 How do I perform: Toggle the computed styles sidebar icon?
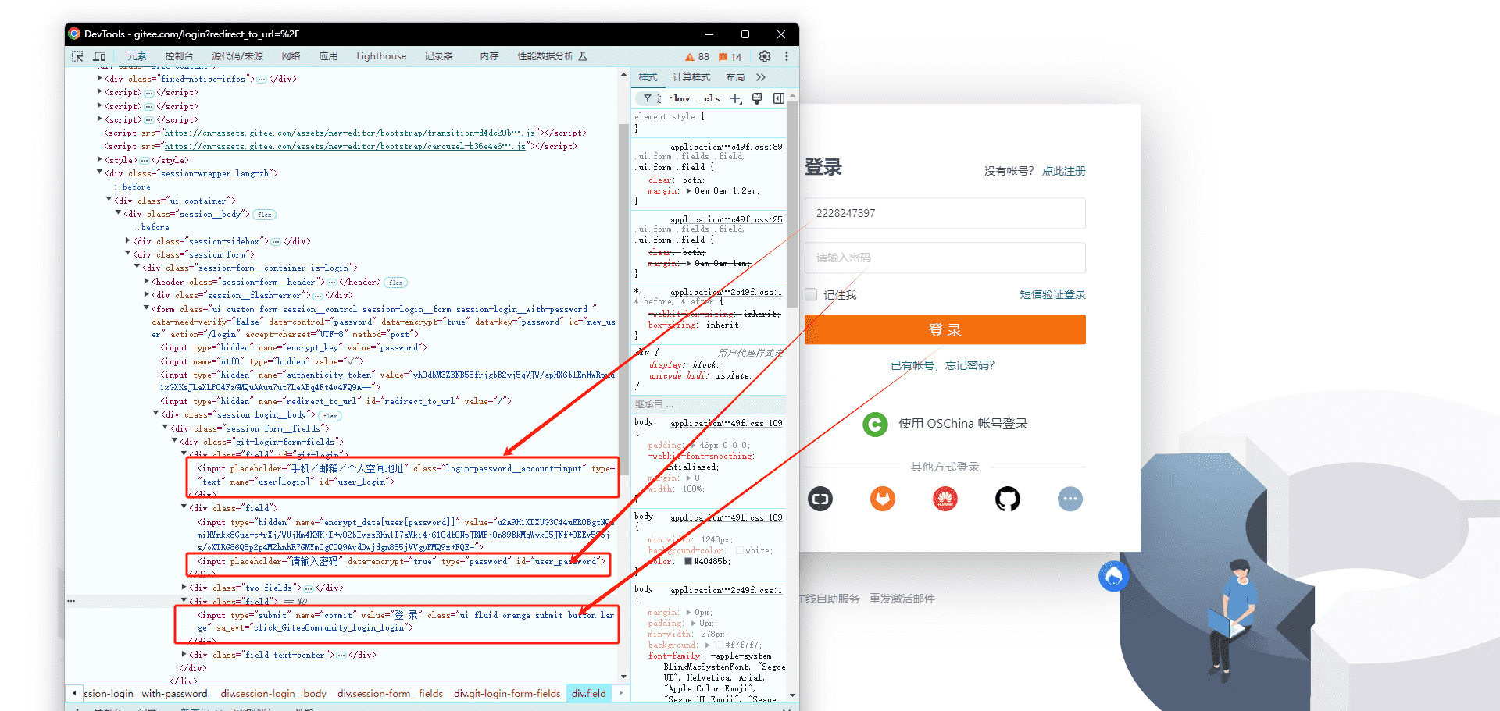tap(778, 98)
